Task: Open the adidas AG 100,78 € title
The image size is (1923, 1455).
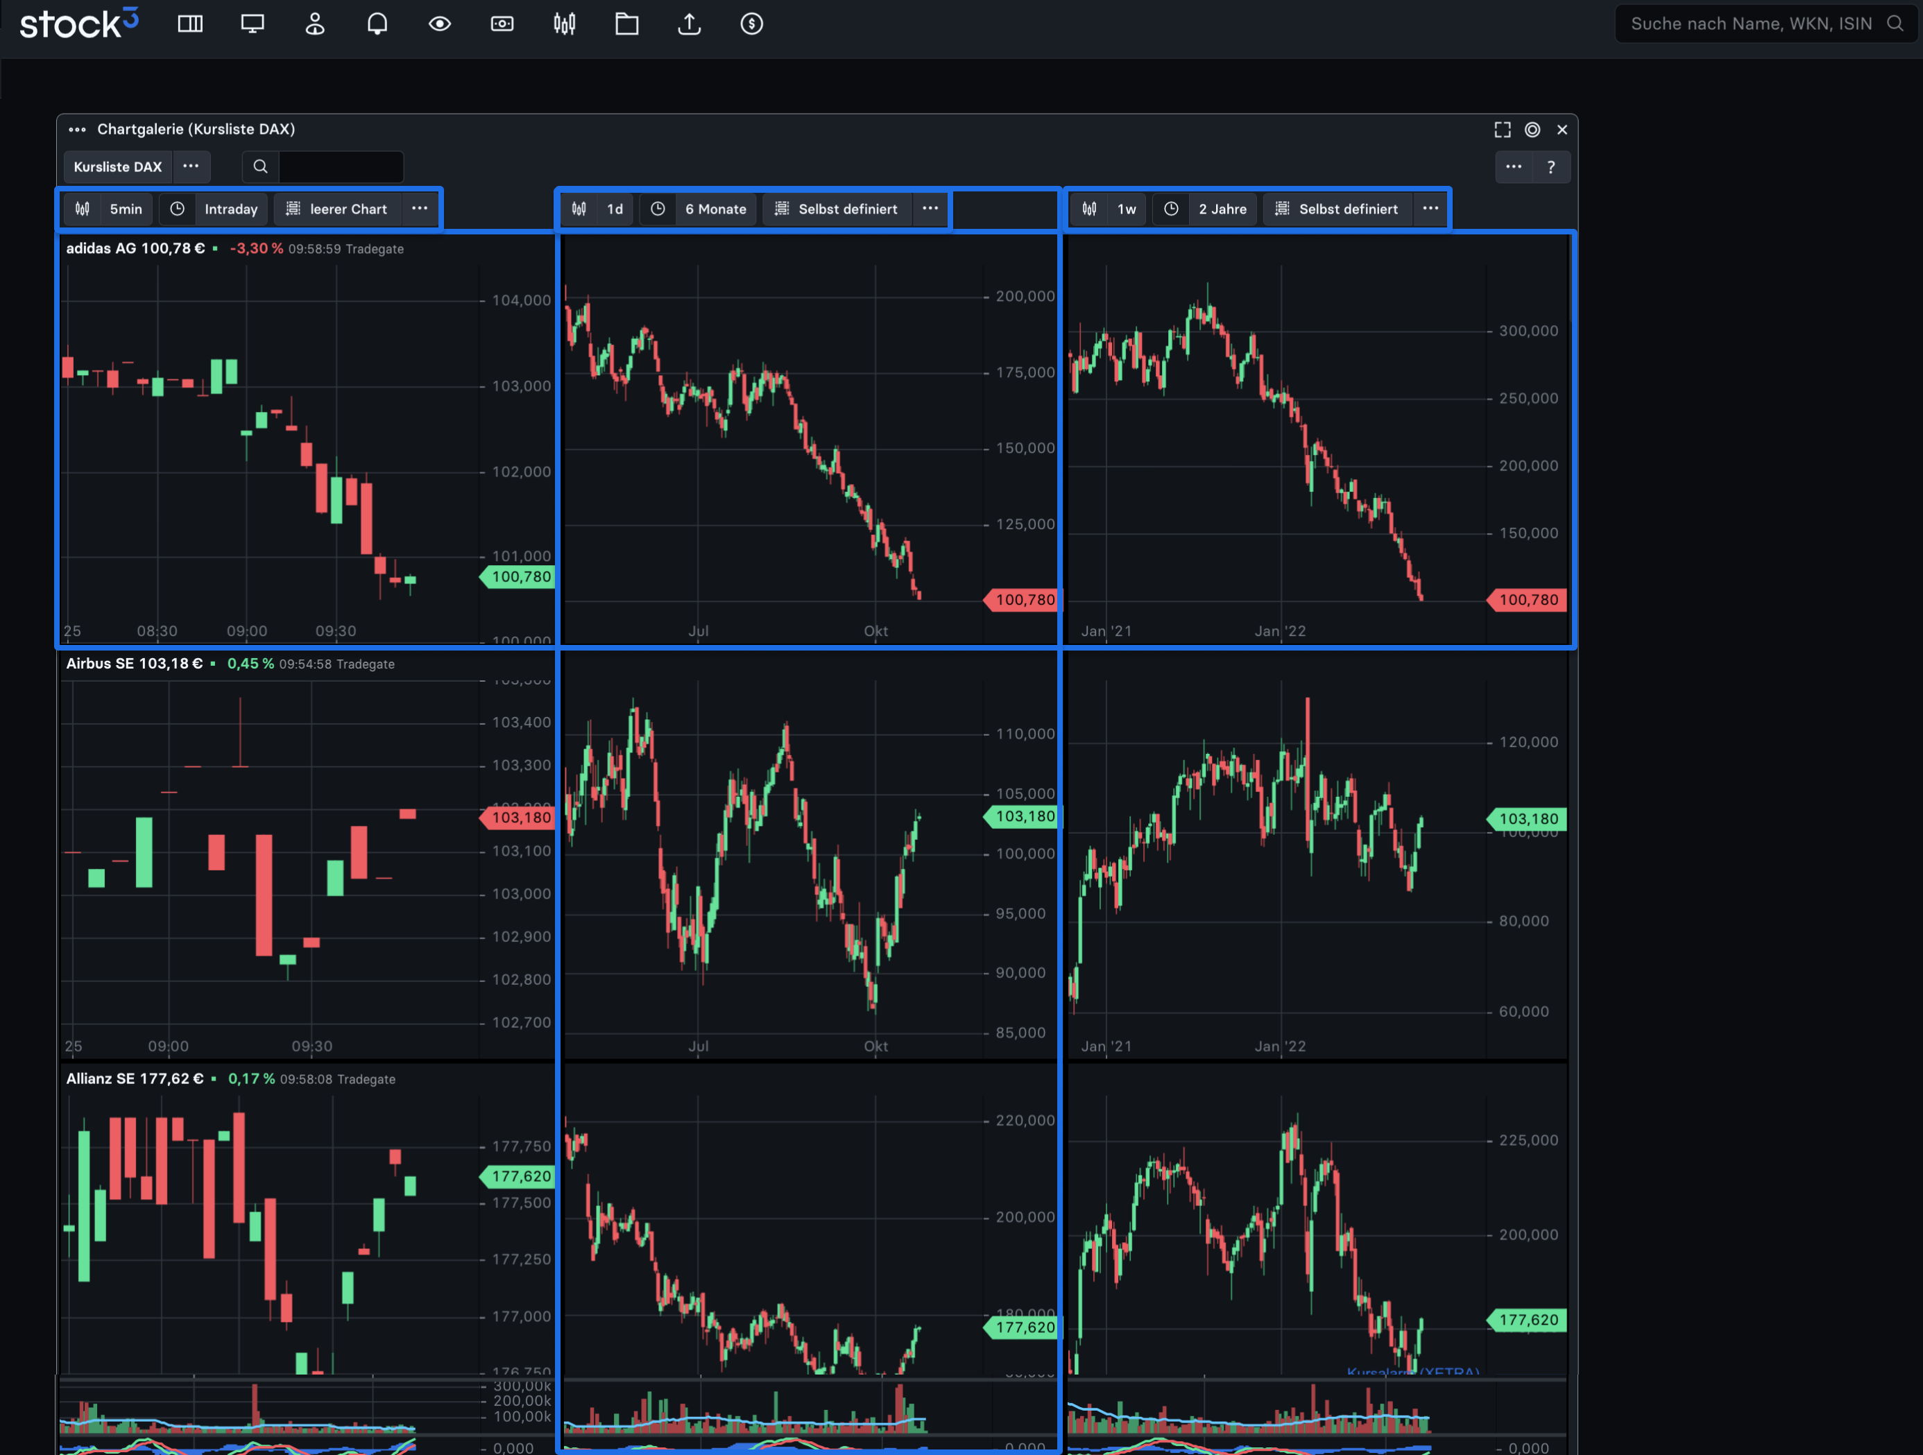Action: pyautogui.click(x=135, y=248)
